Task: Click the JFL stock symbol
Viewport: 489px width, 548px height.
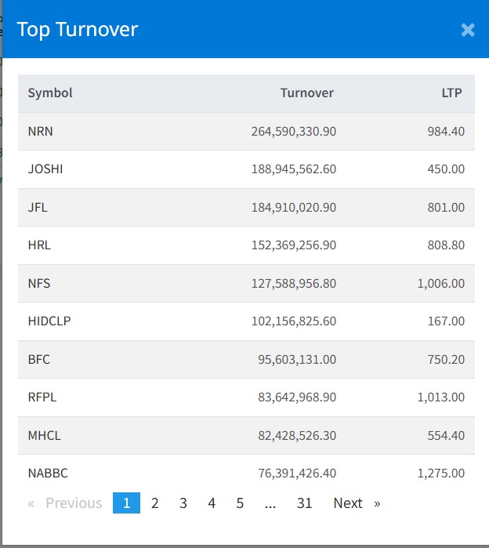Action: pos(38,208)
